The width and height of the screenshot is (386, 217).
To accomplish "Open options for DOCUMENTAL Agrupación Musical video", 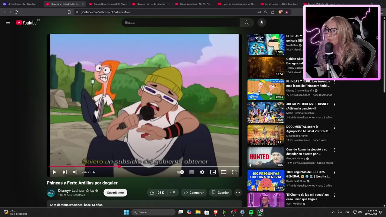I will pyautogui.click(x=334, y=127).
